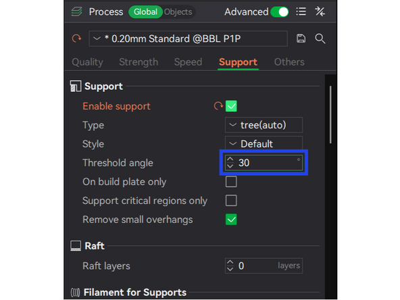Viewport: 400px width, 300px height.
Task: Click inside the Threshold angle field
Action: click(264, 163)
